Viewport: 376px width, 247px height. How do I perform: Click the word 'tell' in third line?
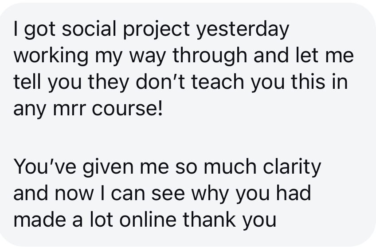pos(27,81)
